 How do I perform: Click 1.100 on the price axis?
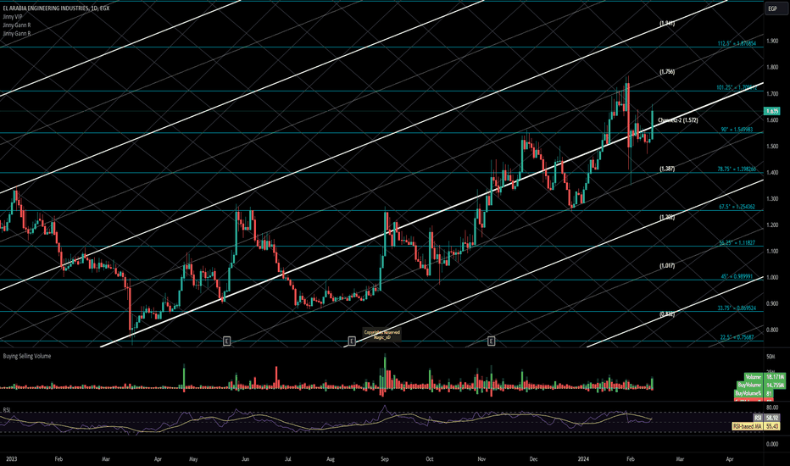[x=772, y=251]
